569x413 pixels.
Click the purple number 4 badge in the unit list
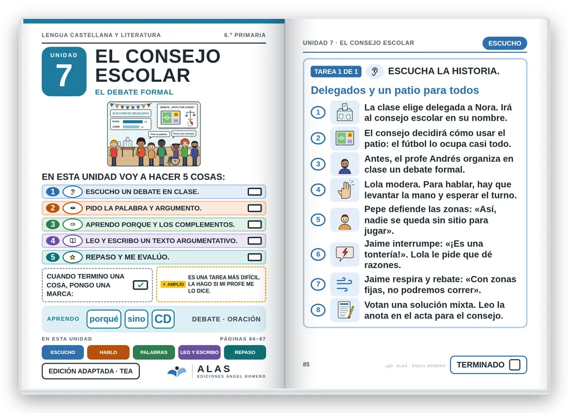53,241
